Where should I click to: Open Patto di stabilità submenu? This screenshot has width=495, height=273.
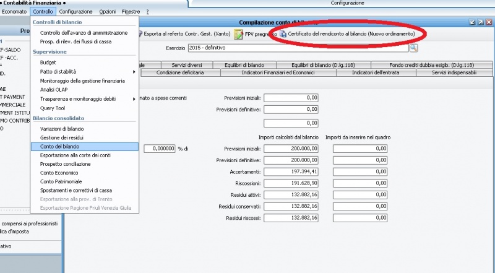point(84,72)
